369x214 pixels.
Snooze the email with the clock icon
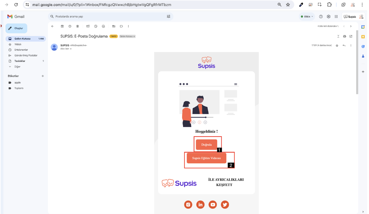[96, 26]
